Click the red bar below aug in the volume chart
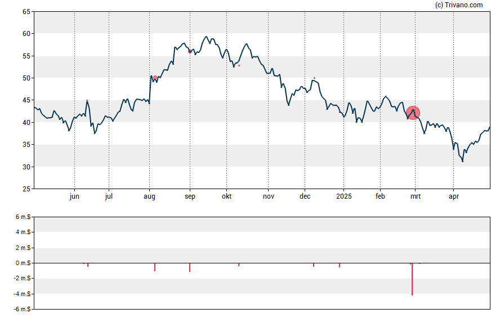500x318 pixels. 155,267
